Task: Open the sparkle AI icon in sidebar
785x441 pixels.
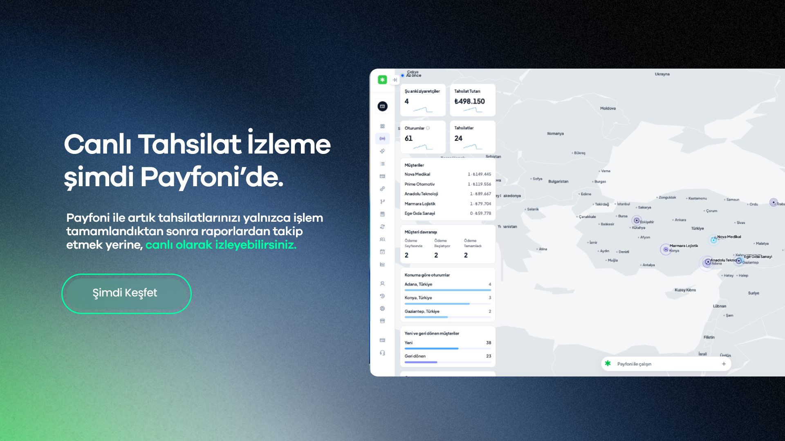Action: (x=382, y=151)
